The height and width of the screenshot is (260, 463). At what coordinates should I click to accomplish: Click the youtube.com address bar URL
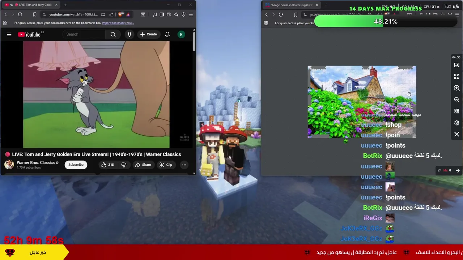point(73,14)
